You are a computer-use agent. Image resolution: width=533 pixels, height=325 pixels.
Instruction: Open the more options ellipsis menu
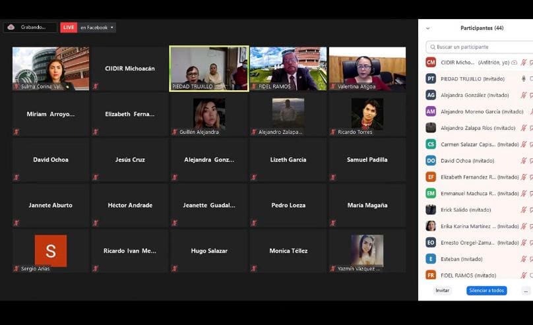pyautogui.click(x=526, y=290)
